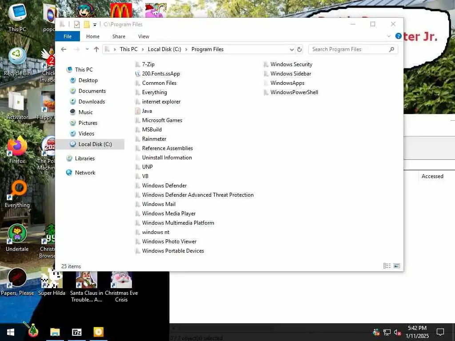This screenshot has height=341, width=455.
Task: Select the Everything folder in the list
Action: 154,92
